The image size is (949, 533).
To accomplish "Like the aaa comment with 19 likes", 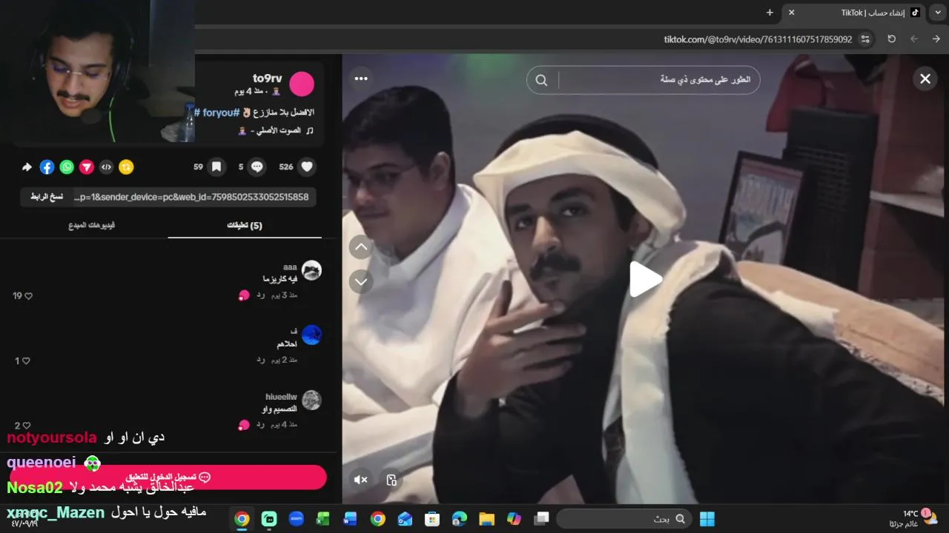I will [x=29, y=296].
